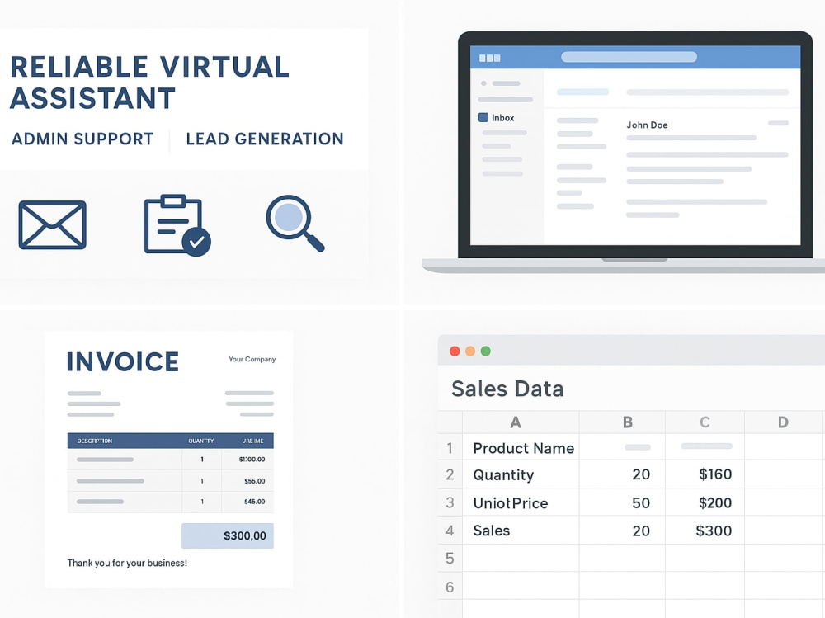The width and height of the screenshot is (825, 618).
Task: Click the Your Company text on invoice
Action: point(252,359)
